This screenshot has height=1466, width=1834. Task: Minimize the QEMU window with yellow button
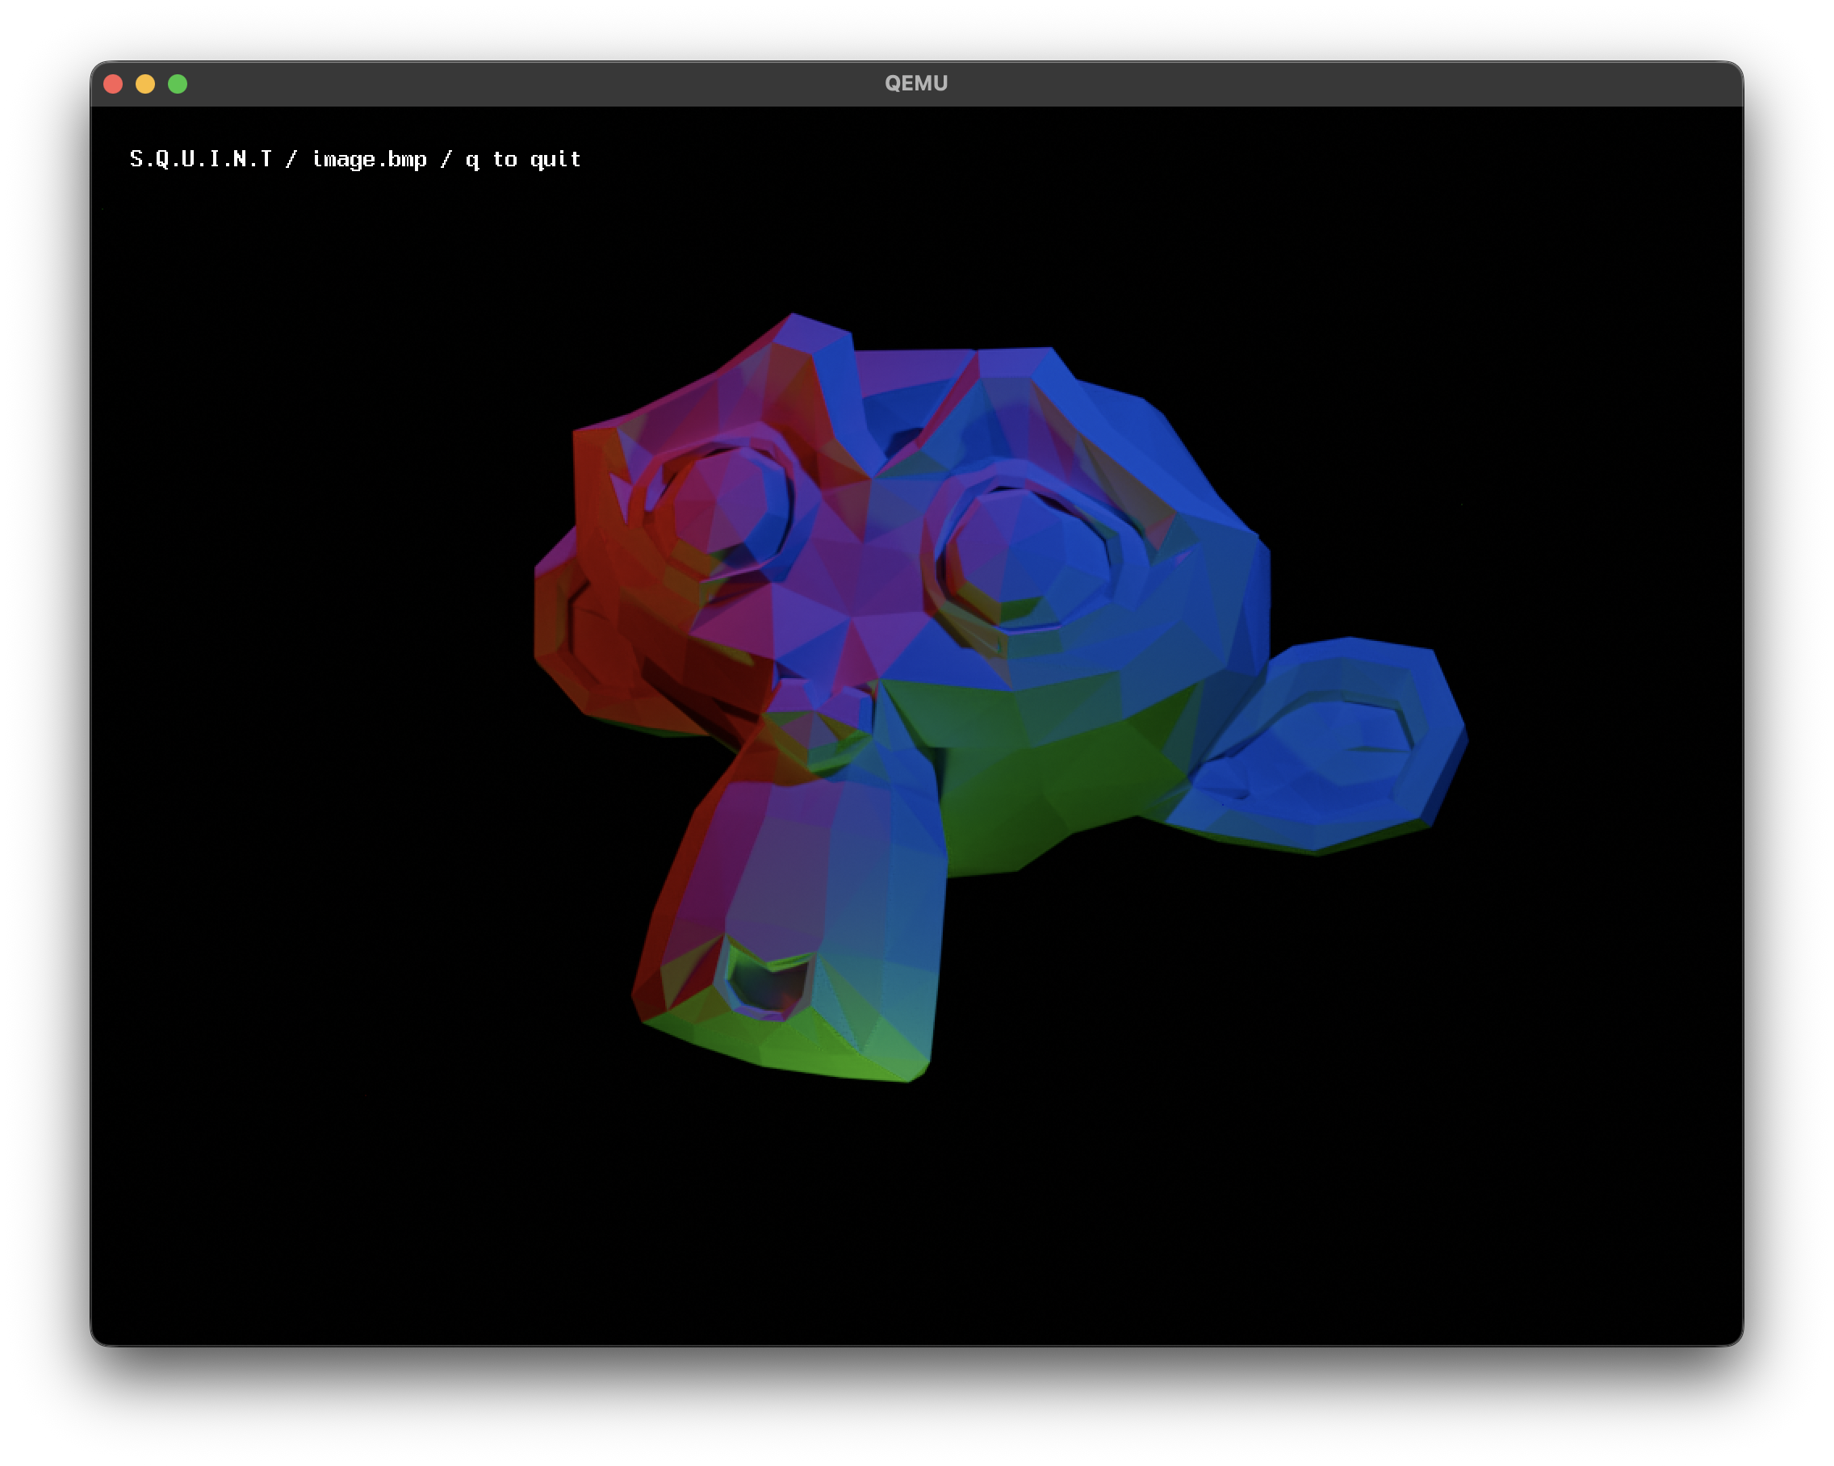pyautogui.click(x=145, y=83)
